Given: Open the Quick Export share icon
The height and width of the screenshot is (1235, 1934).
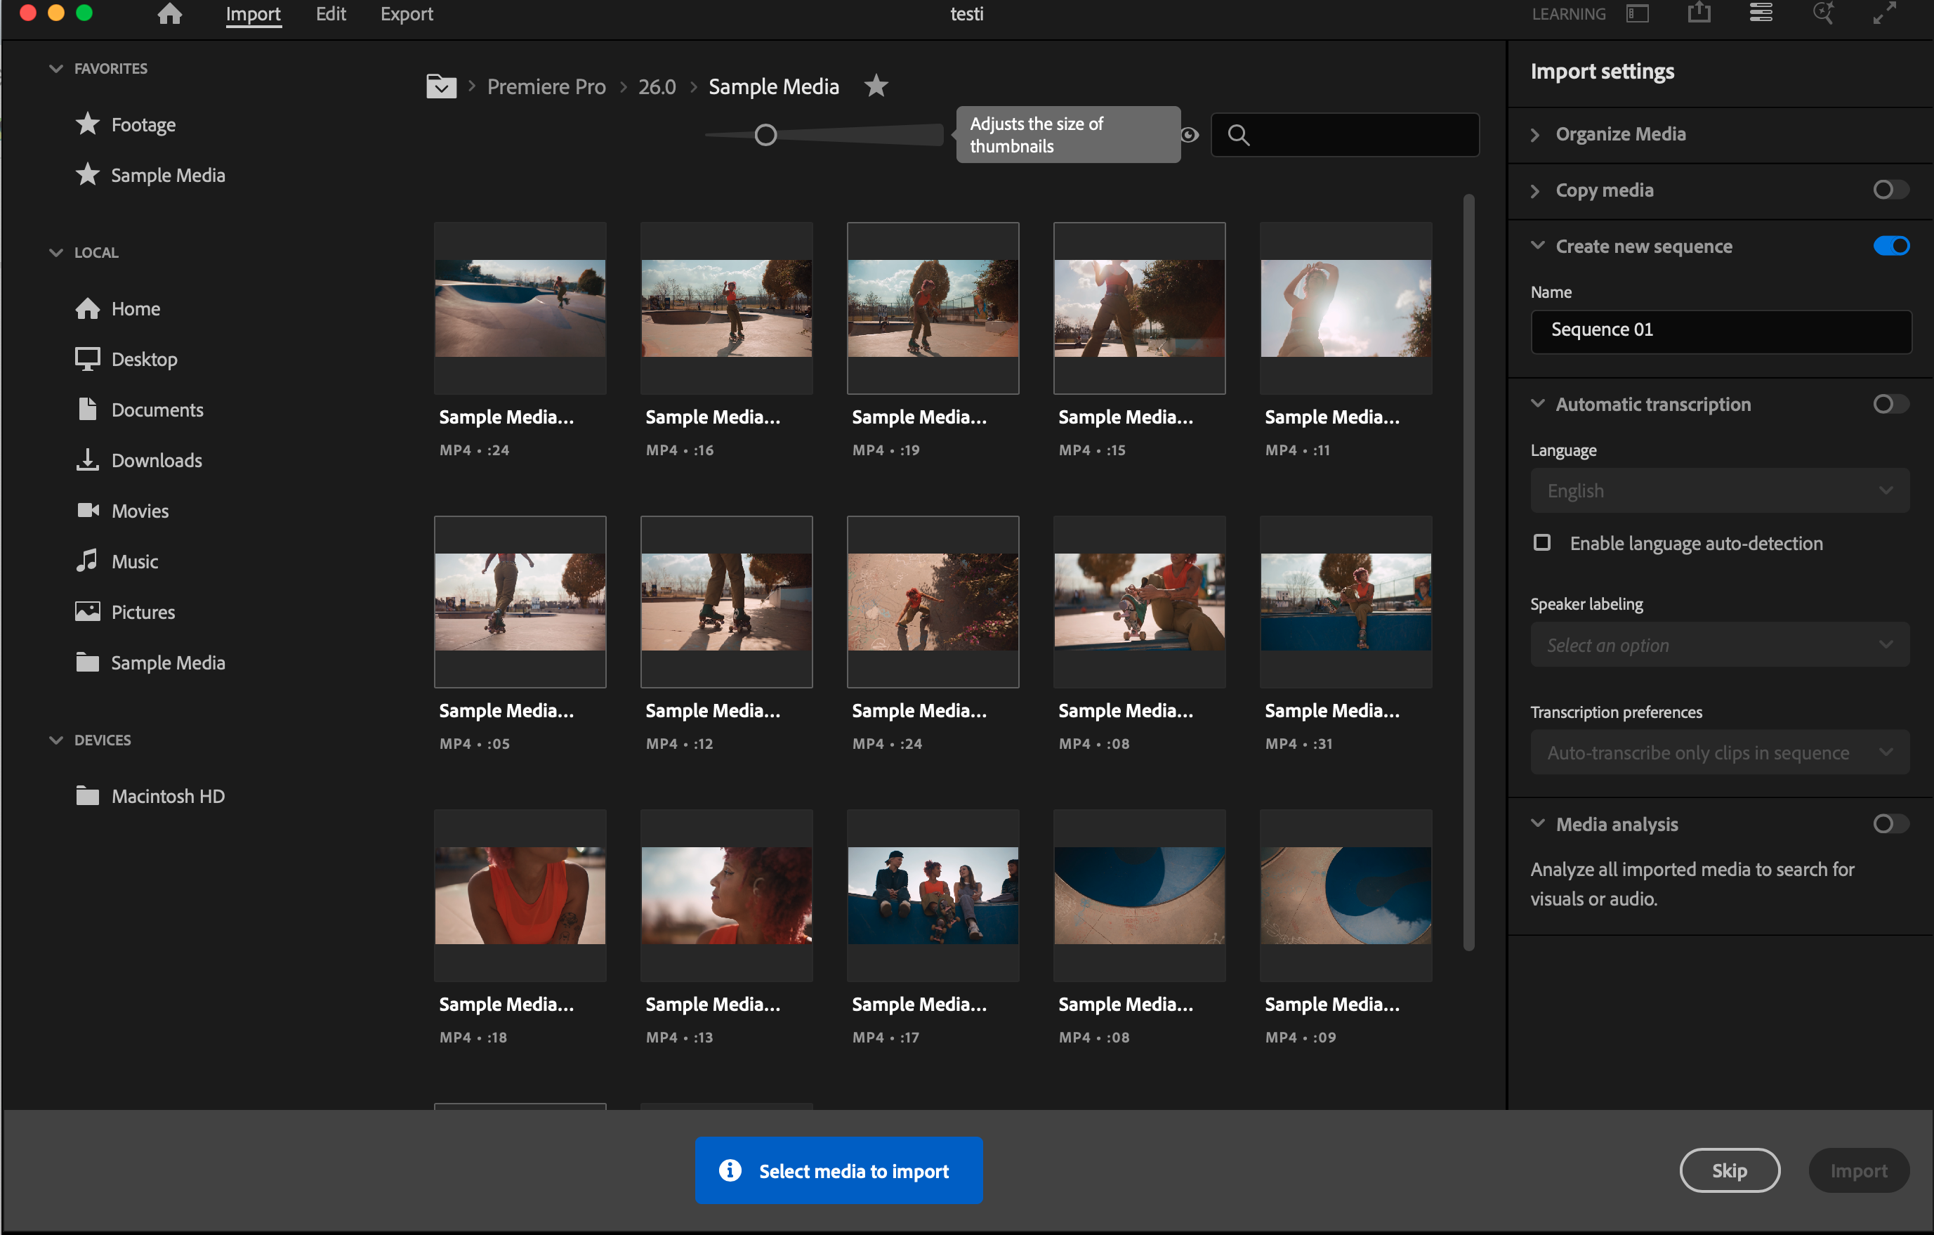Looking at the screenshot, I should tap(1699, 13).
